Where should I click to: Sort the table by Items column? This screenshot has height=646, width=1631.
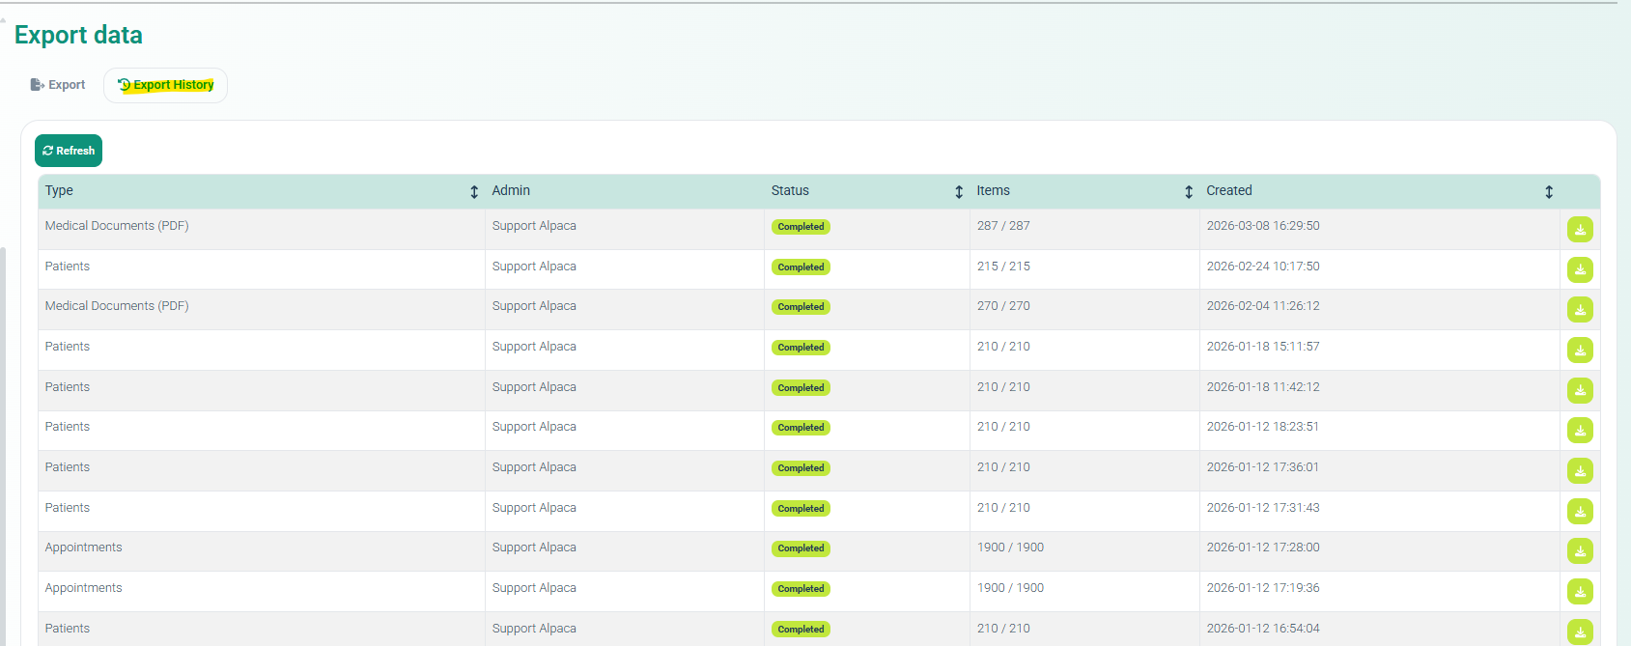[x=1189, y=192]
